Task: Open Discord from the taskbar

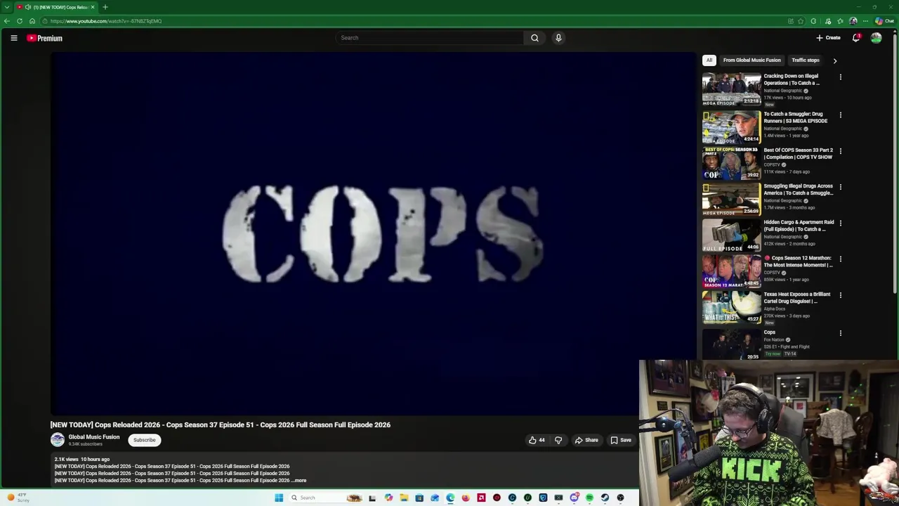Action: pyautogui.click(x=574, y=498)
